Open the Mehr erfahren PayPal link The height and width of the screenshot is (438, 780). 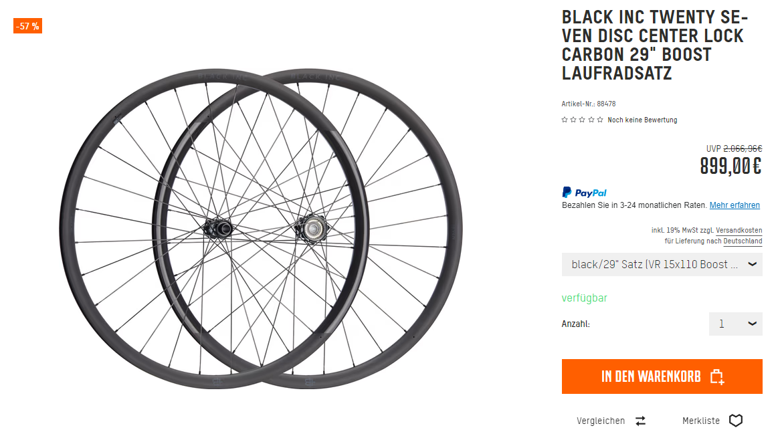pos(735,205)
